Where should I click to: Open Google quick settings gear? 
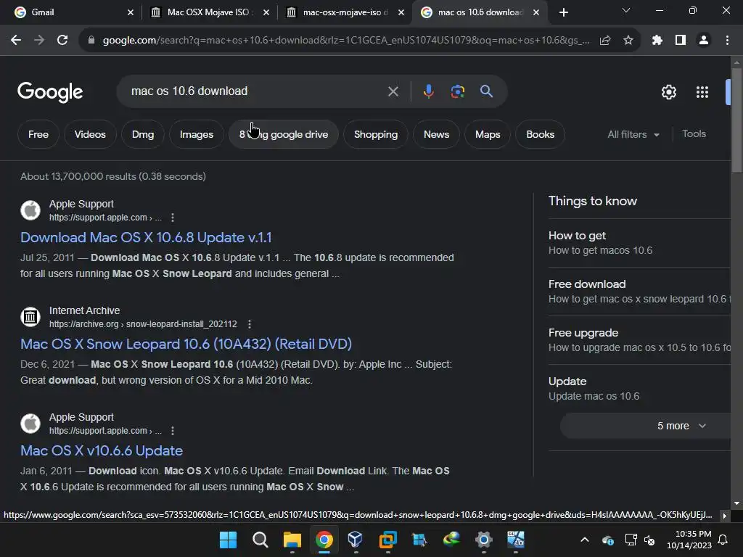point(668,92)
